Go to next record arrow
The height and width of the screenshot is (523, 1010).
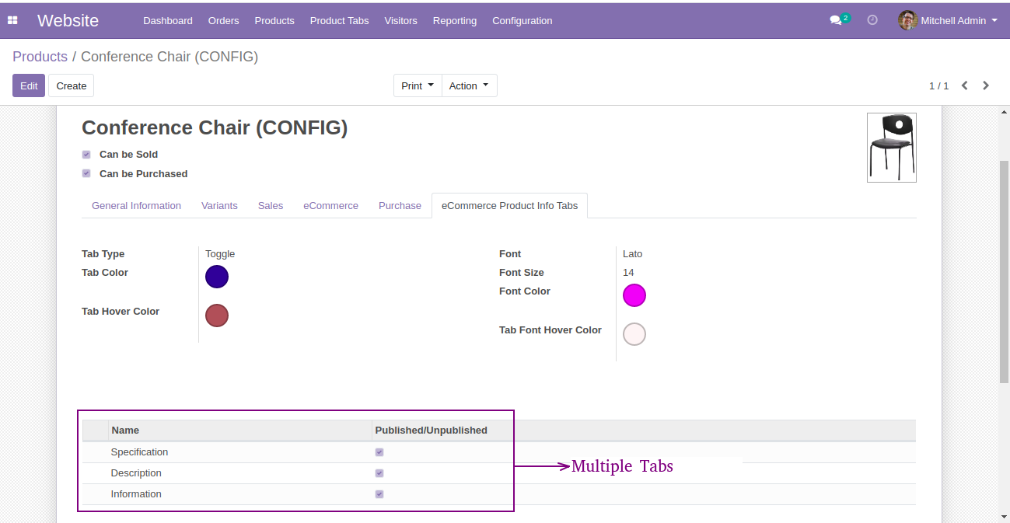click(986, 85)
